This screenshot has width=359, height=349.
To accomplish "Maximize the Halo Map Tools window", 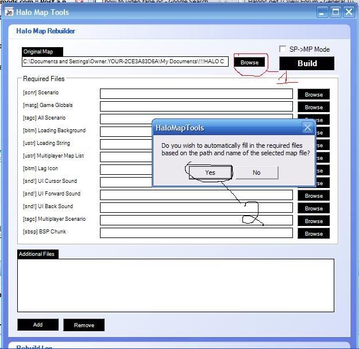I will pos(335,12).
